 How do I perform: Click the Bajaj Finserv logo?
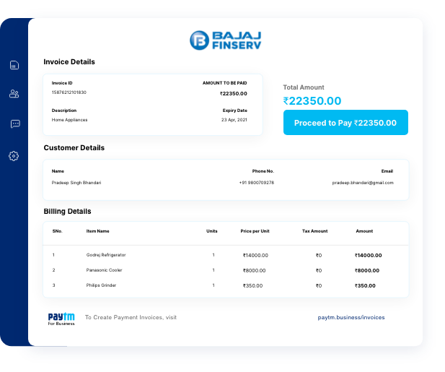point(225,40)
